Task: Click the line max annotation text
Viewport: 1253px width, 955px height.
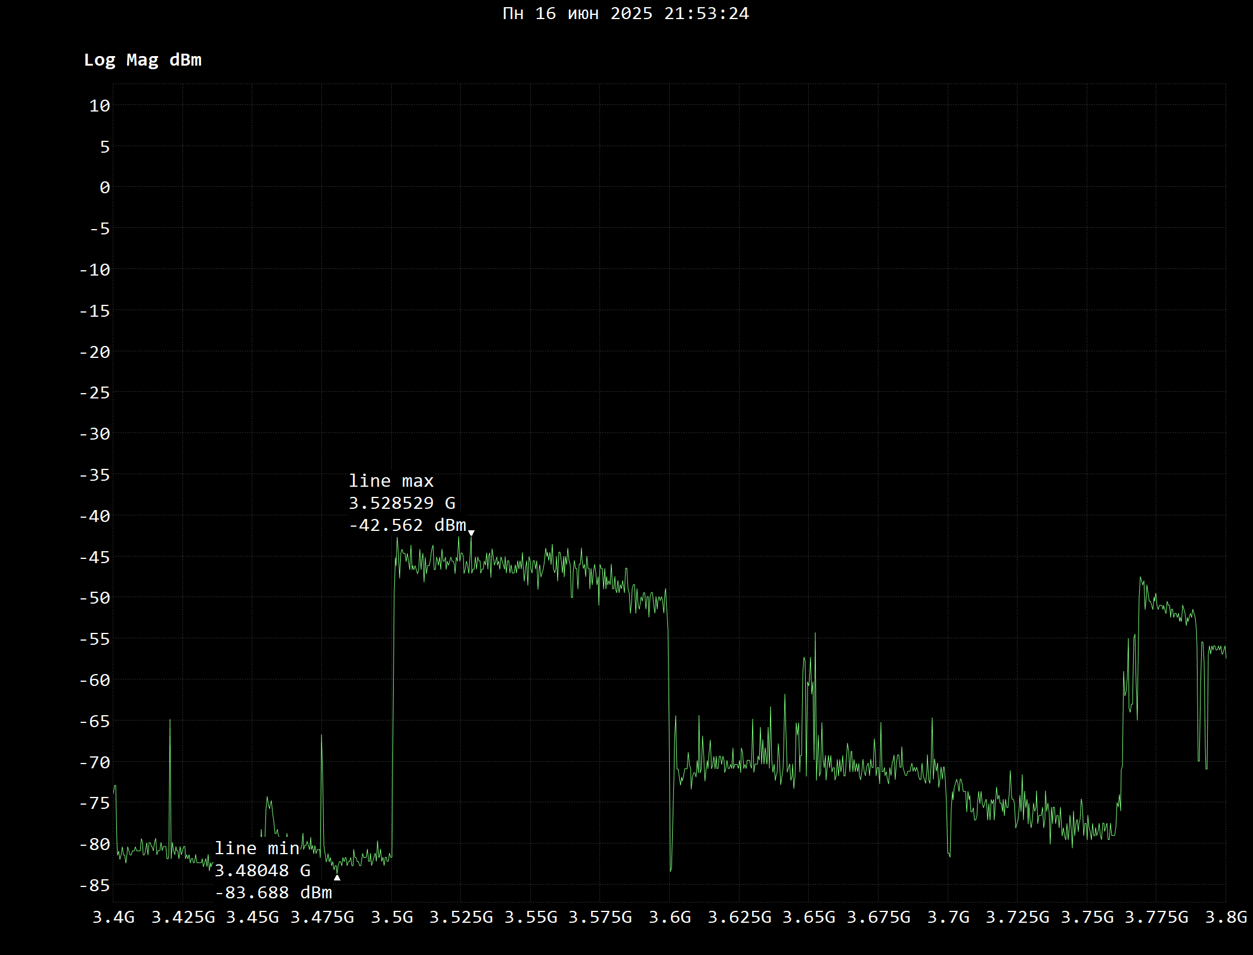Action: point(391,481)
